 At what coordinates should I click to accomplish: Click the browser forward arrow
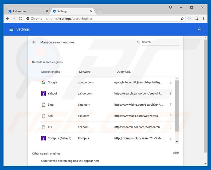[x=14, y=19]
